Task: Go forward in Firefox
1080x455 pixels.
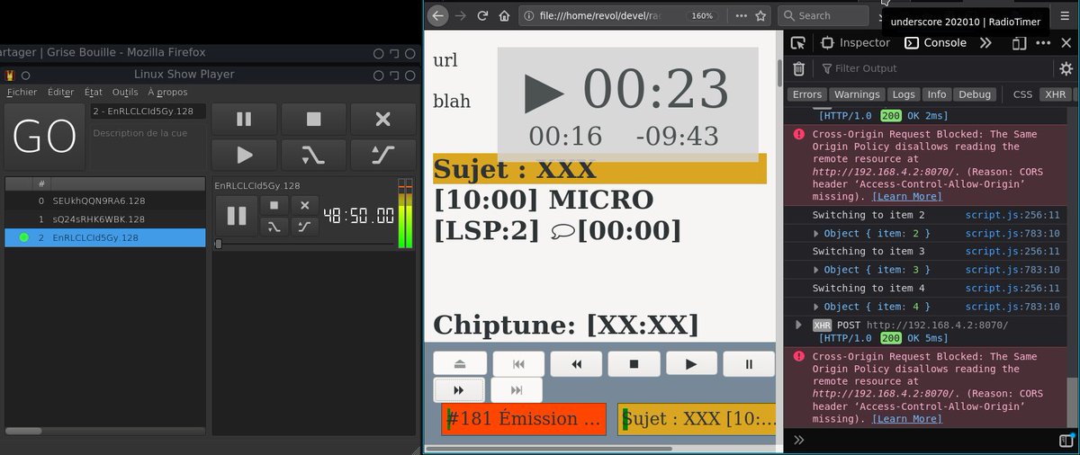Action: click(461, 15)
